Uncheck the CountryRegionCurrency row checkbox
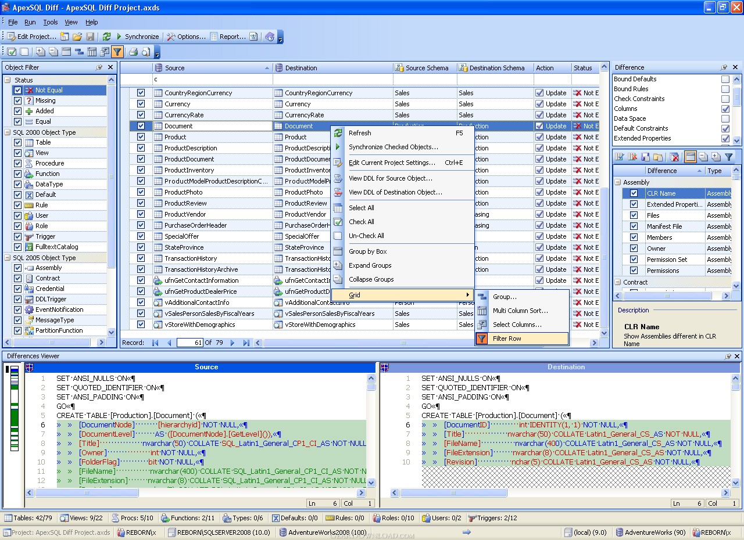The height and width of the screenshot is (540, 744). click(x=141, y=93)
